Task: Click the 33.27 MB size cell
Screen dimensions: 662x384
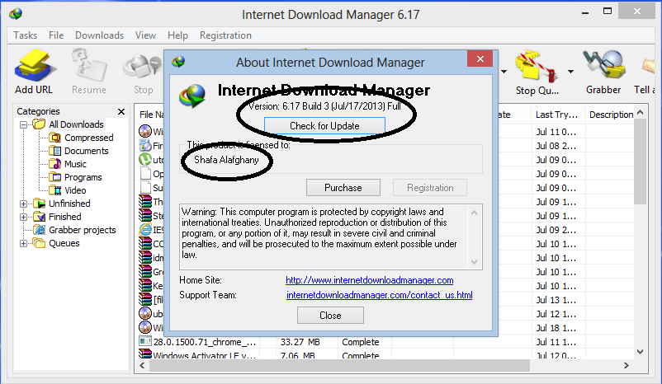Action: click(300, 342)
